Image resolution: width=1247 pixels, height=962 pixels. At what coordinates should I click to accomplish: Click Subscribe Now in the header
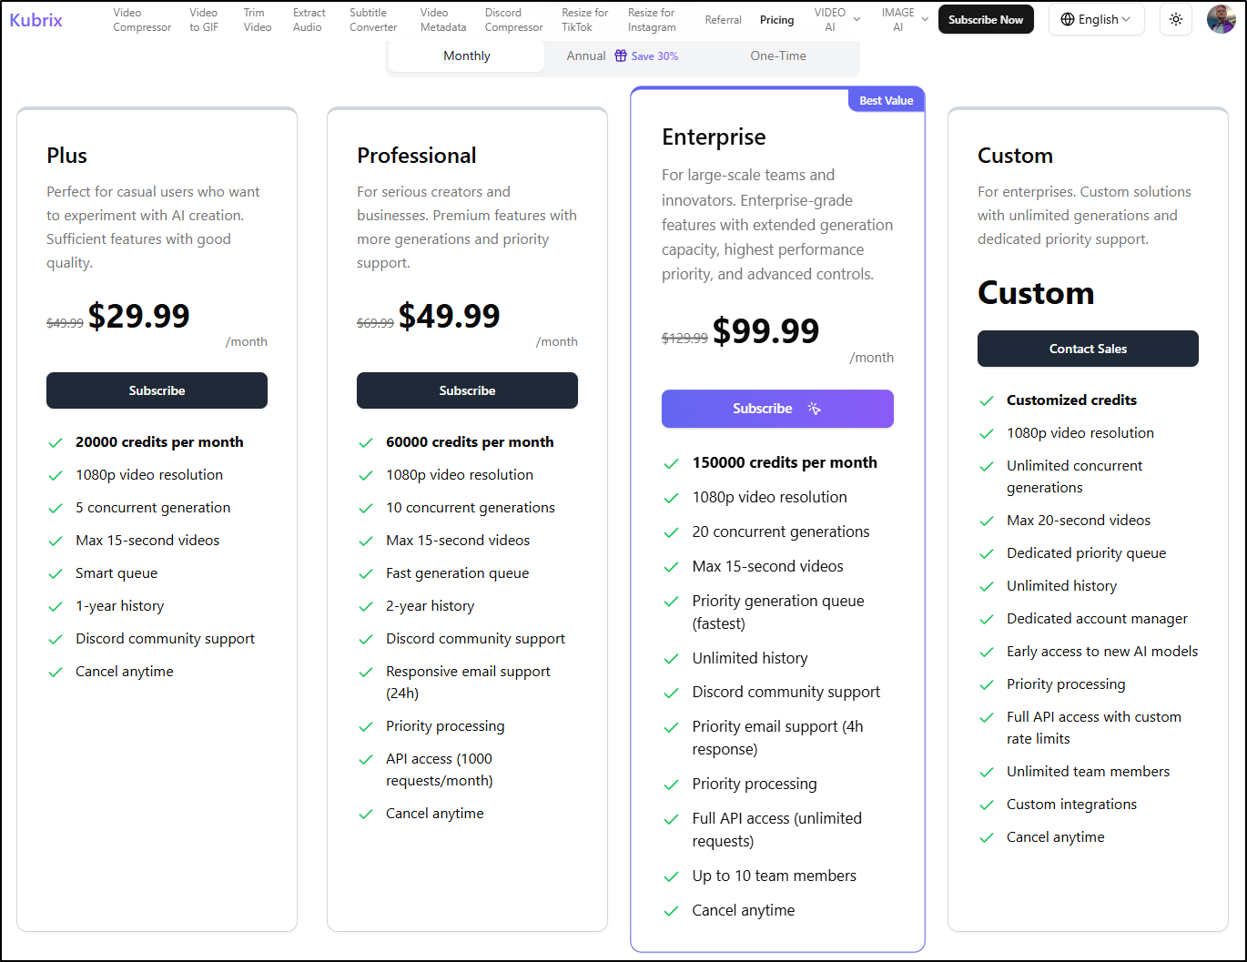[x=985, y=19]
